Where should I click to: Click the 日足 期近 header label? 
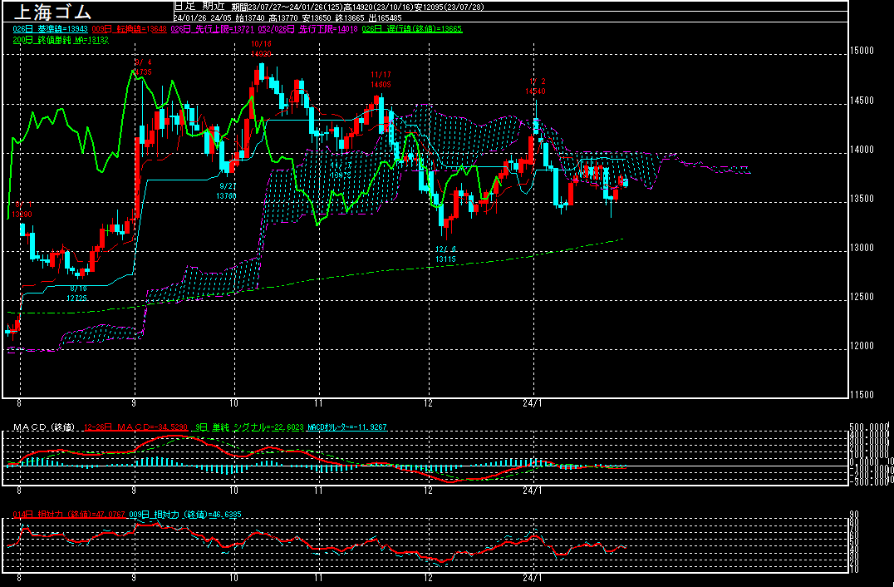click(x=199, y=7)
